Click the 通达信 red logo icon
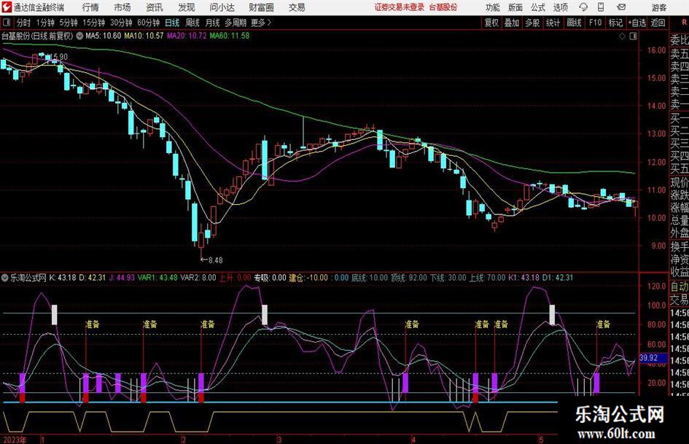The image size is (689, 444). [x=7, y=7]
